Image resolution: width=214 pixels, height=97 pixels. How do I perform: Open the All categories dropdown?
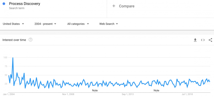(x=78, y=24)
